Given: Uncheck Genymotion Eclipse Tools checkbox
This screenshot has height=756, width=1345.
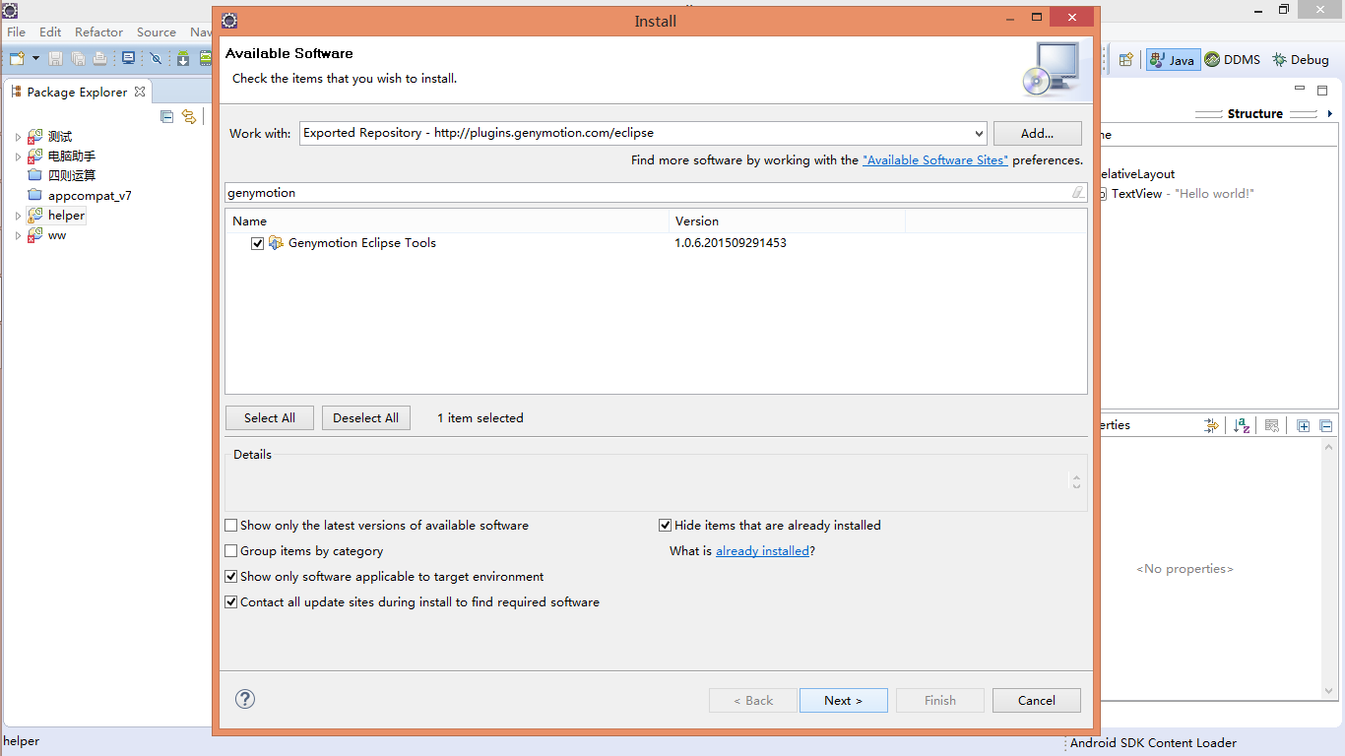Looking at the screenshot, I should click(258, 244).
